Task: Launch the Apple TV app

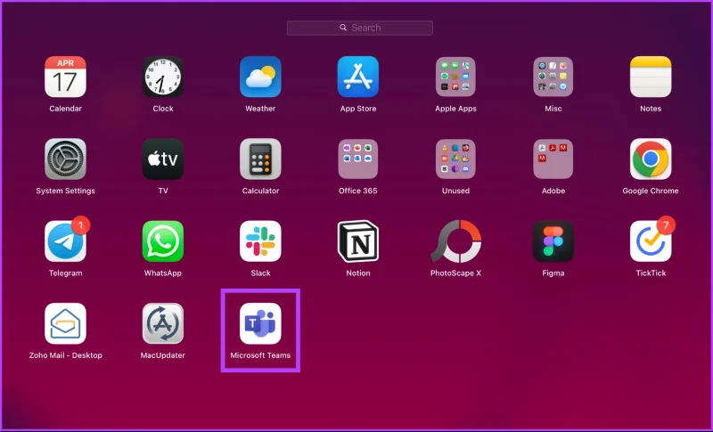Action: [x=163, y=159]
